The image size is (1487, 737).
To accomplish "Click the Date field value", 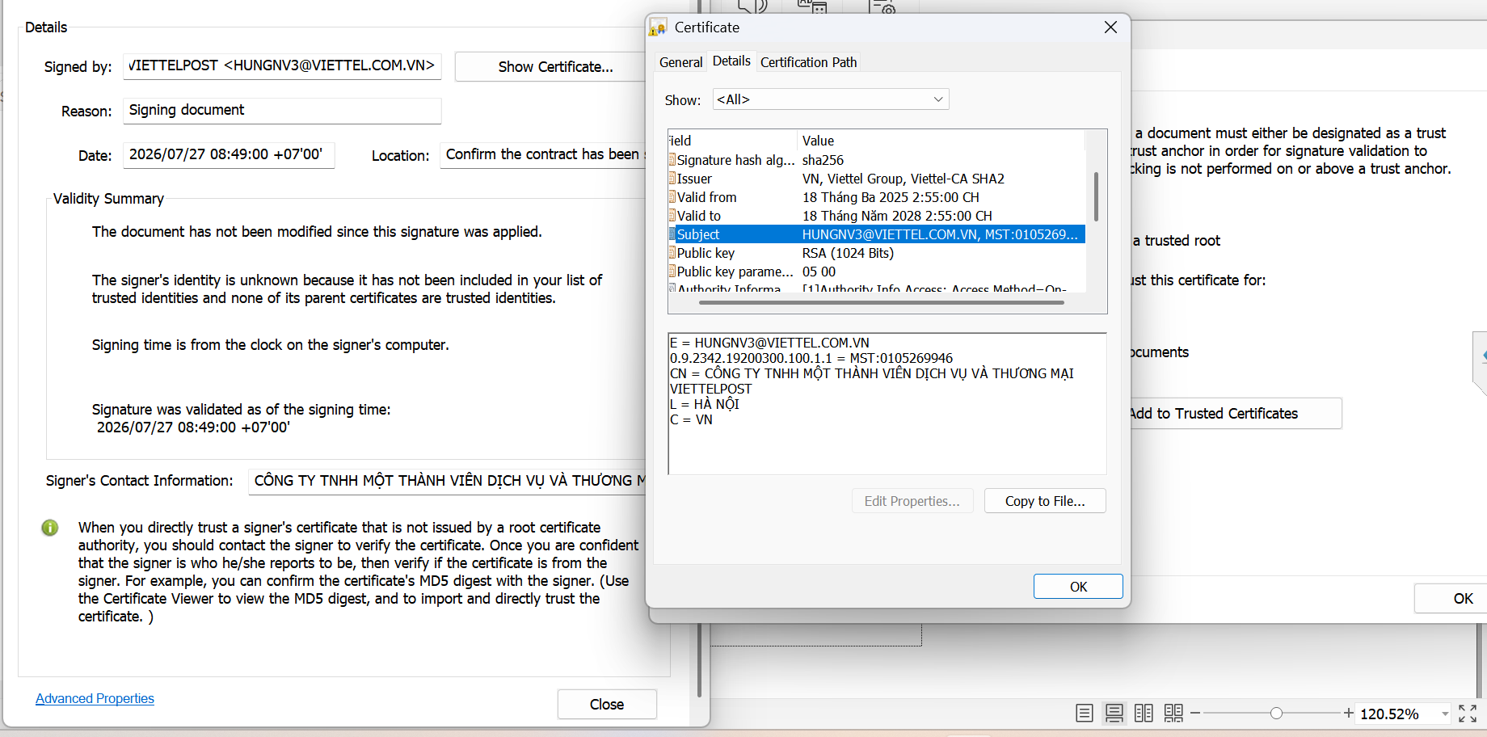I will coord(229,155).
